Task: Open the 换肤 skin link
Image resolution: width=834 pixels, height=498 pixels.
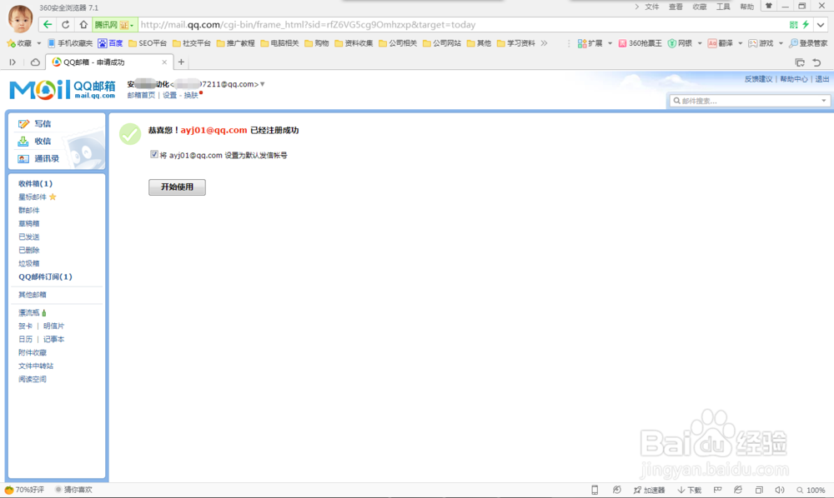Action: point(191,95)
